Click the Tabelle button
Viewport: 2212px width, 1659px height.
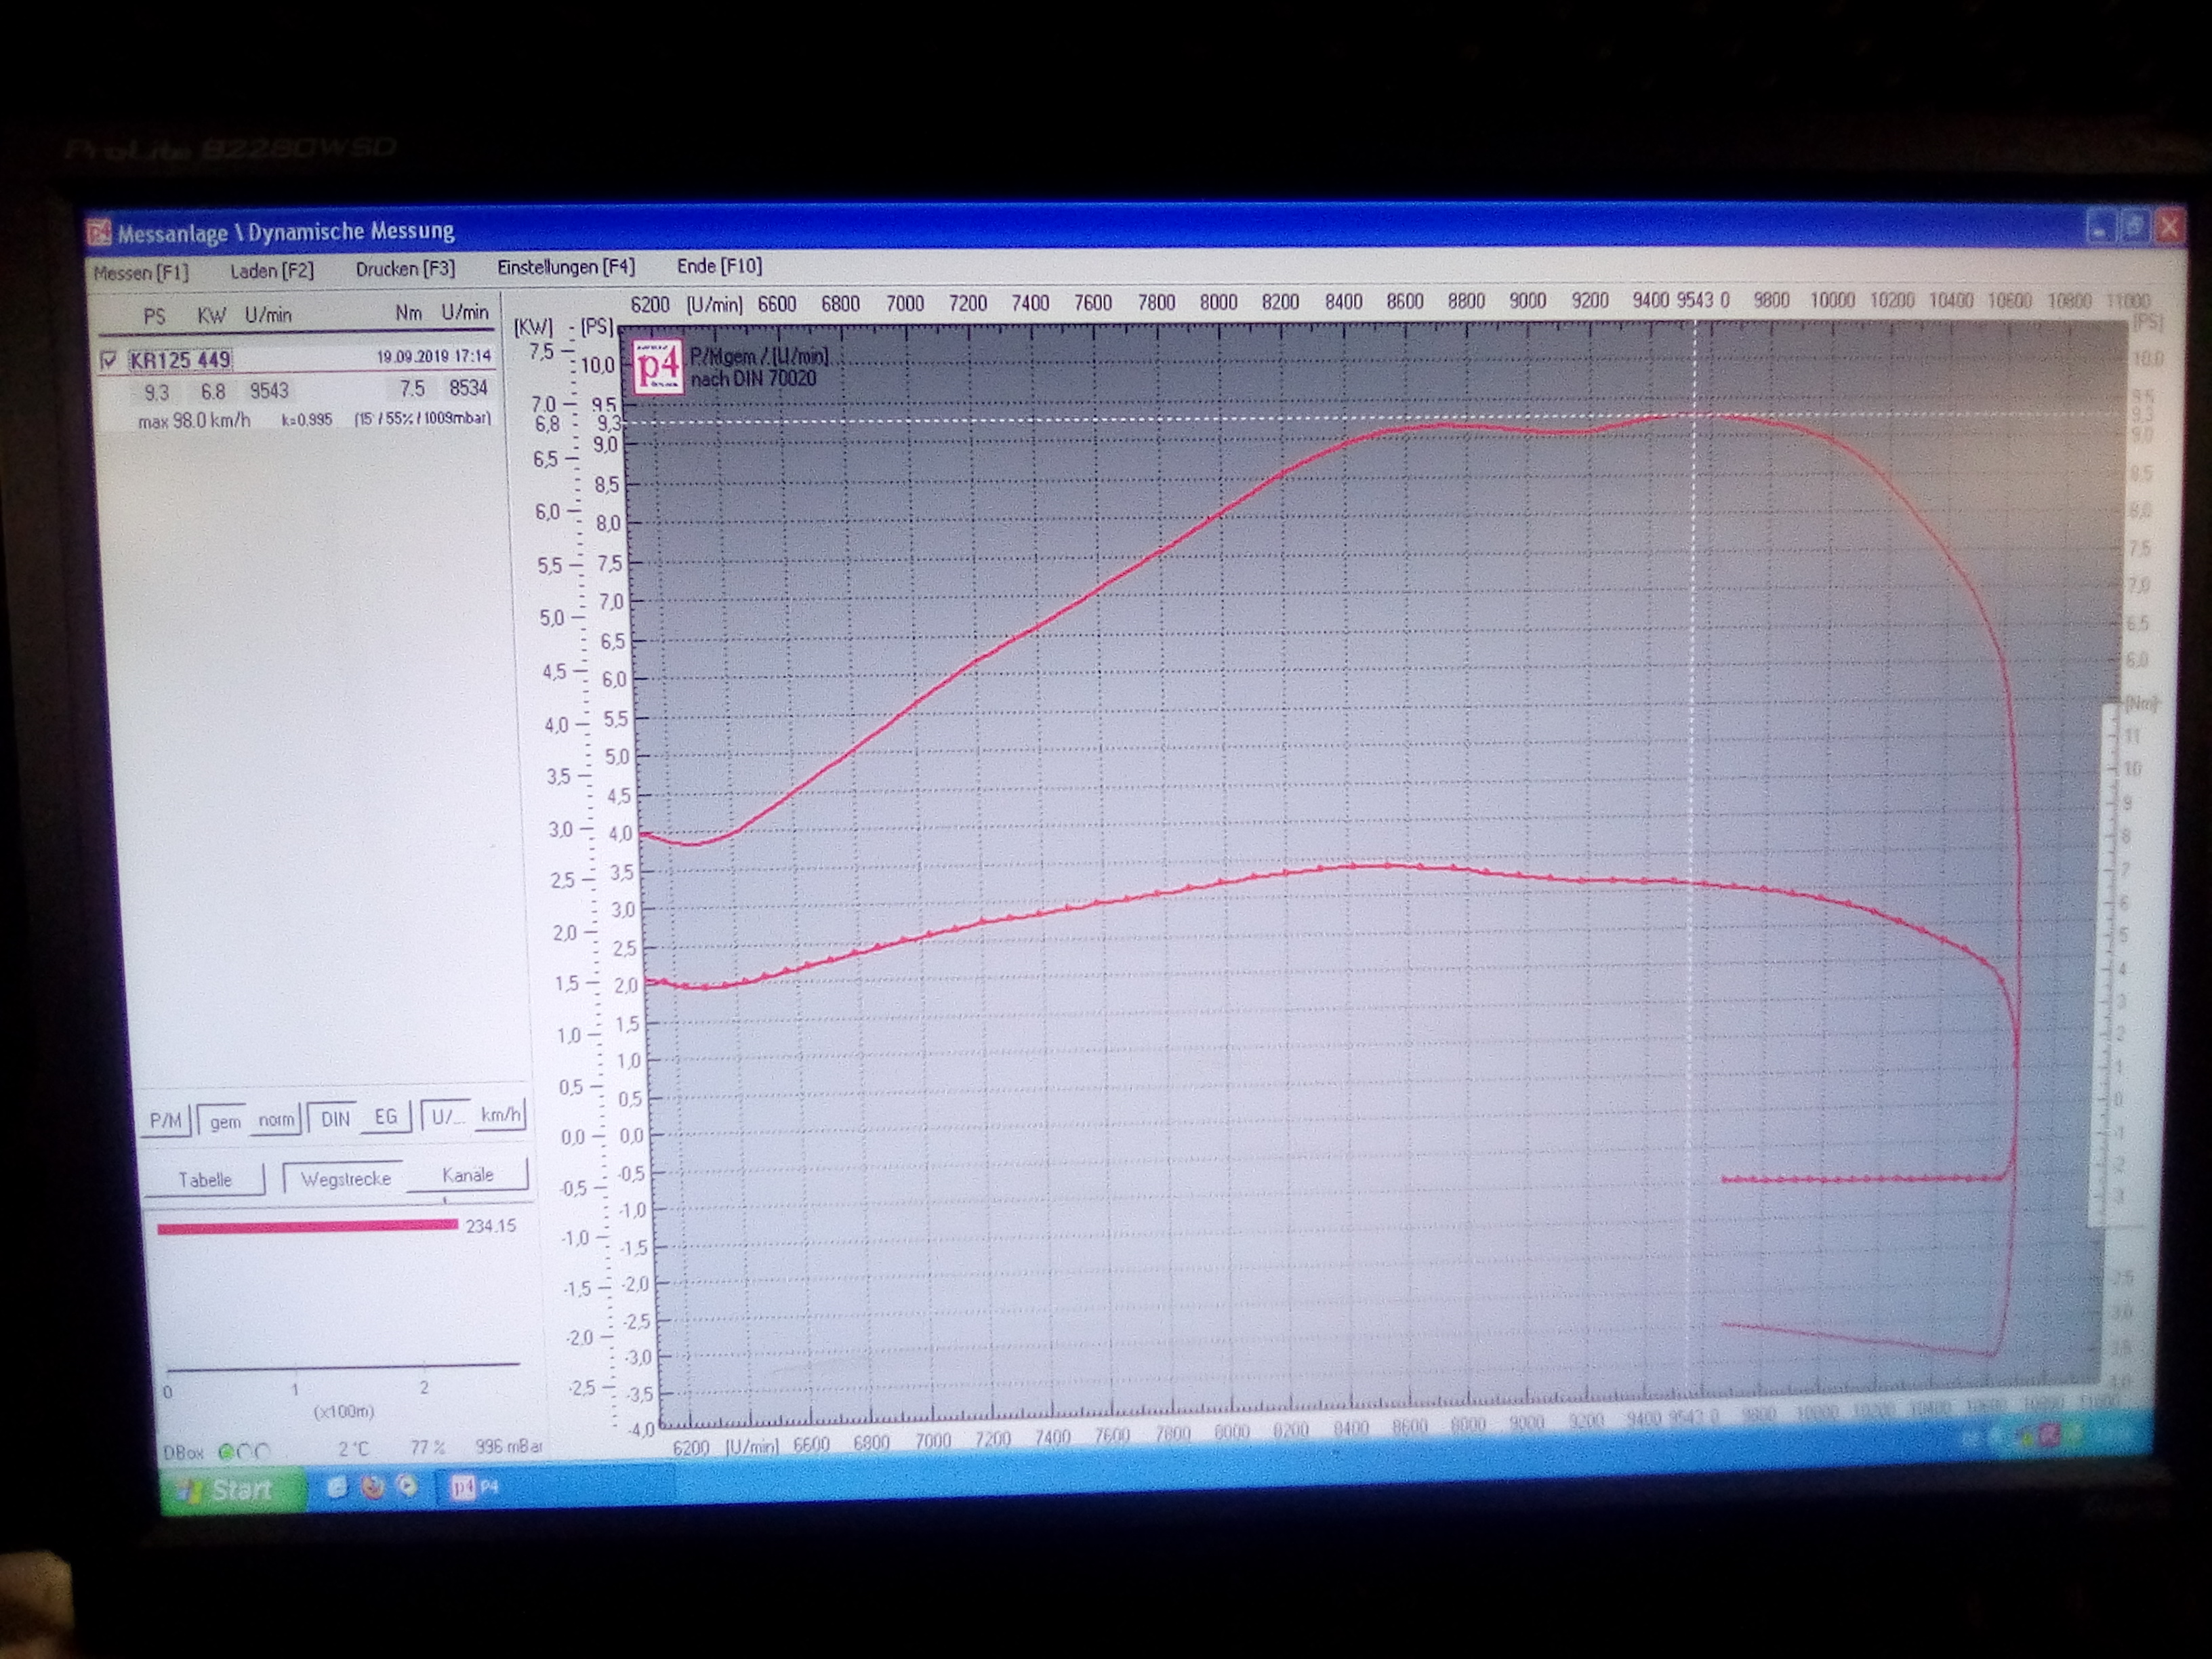pos(205,1180)
